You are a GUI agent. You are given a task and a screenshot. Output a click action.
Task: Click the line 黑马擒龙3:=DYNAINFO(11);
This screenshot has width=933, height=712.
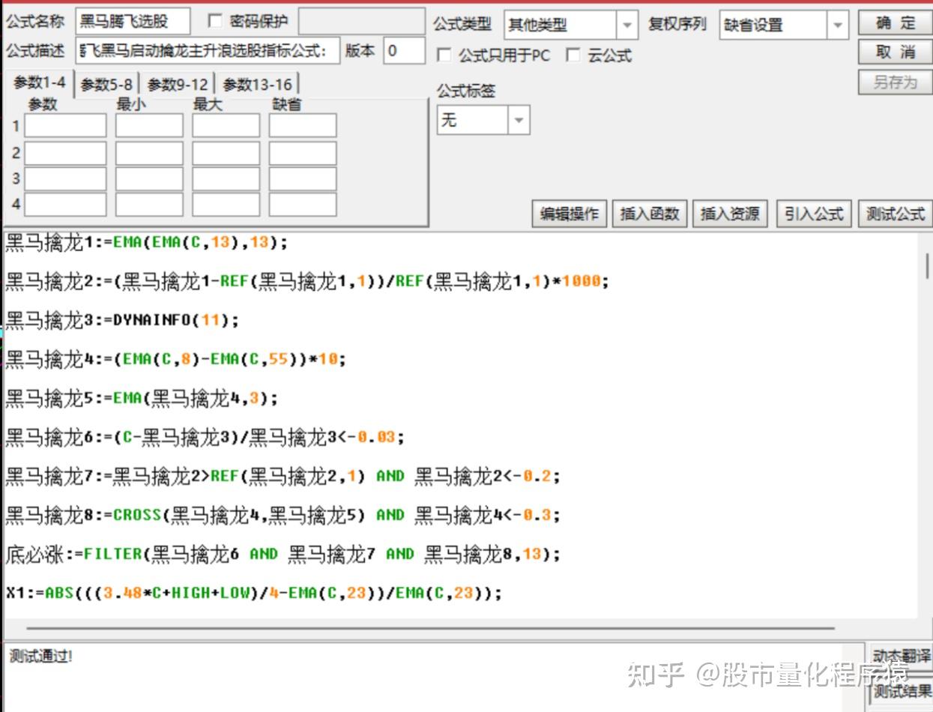(122, 320)
